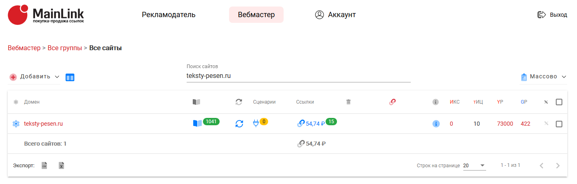The width and height of the screenshot is (577, 184).
Task: Go to Все группы breadcrumb
Action: click(x=65, y=48)
